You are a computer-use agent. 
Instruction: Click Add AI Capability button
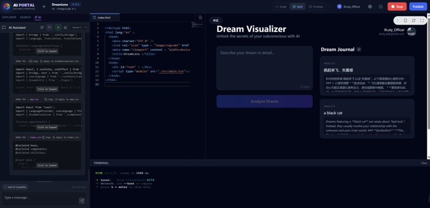pos(15,187)
